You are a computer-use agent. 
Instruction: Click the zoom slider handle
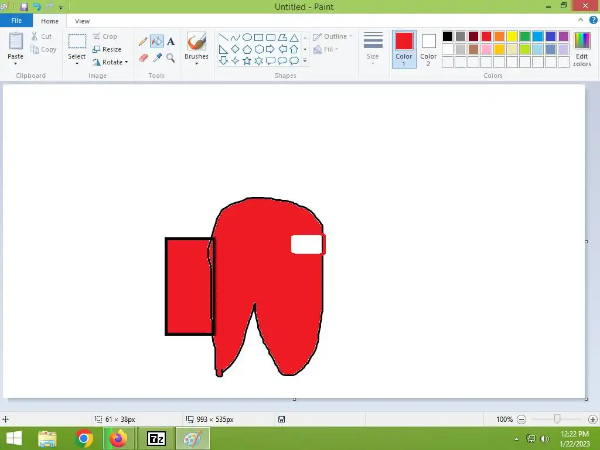(557, 419)
